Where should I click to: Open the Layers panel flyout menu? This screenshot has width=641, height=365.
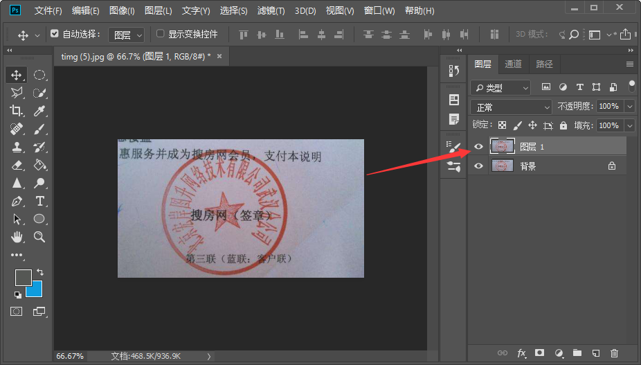(629, 64)
